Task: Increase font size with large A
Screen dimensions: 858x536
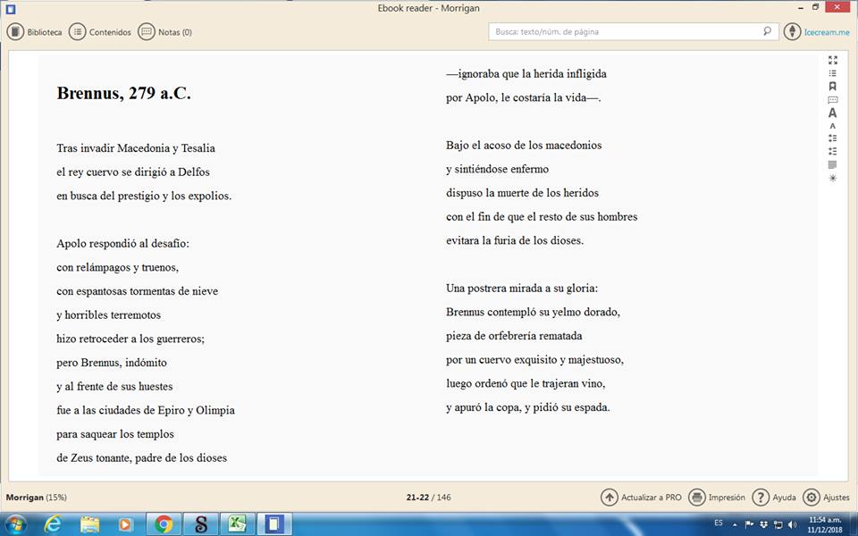Action: 832,113
